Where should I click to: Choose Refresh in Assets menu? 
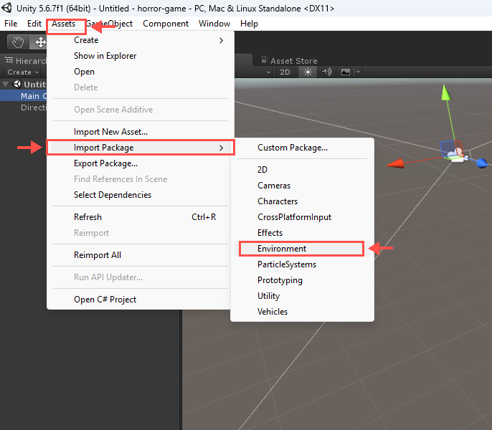tap(141, 217)
